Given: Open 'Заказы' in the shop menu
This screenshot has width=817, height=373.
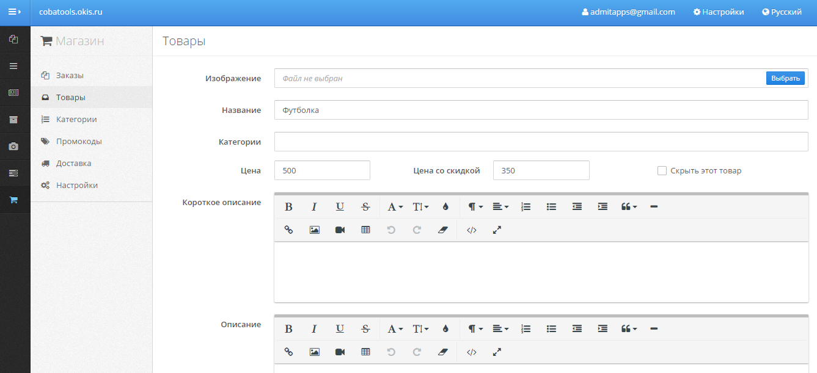Looking at the screenshot, I should 70,76.
